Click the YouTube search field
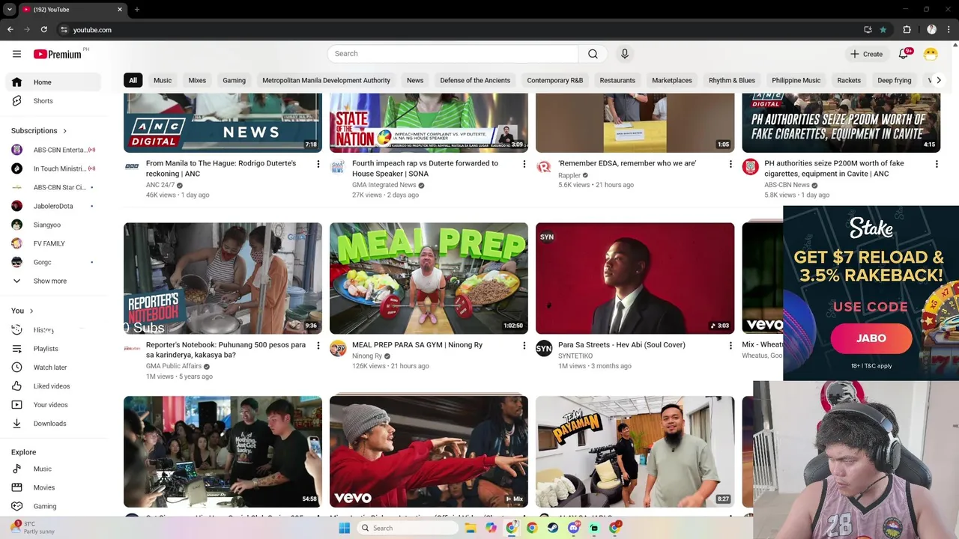 [453, 54]
